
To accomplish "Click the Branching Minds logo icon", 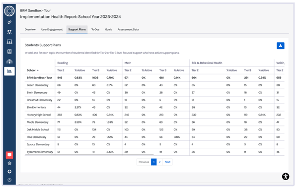I will (9, 11).
